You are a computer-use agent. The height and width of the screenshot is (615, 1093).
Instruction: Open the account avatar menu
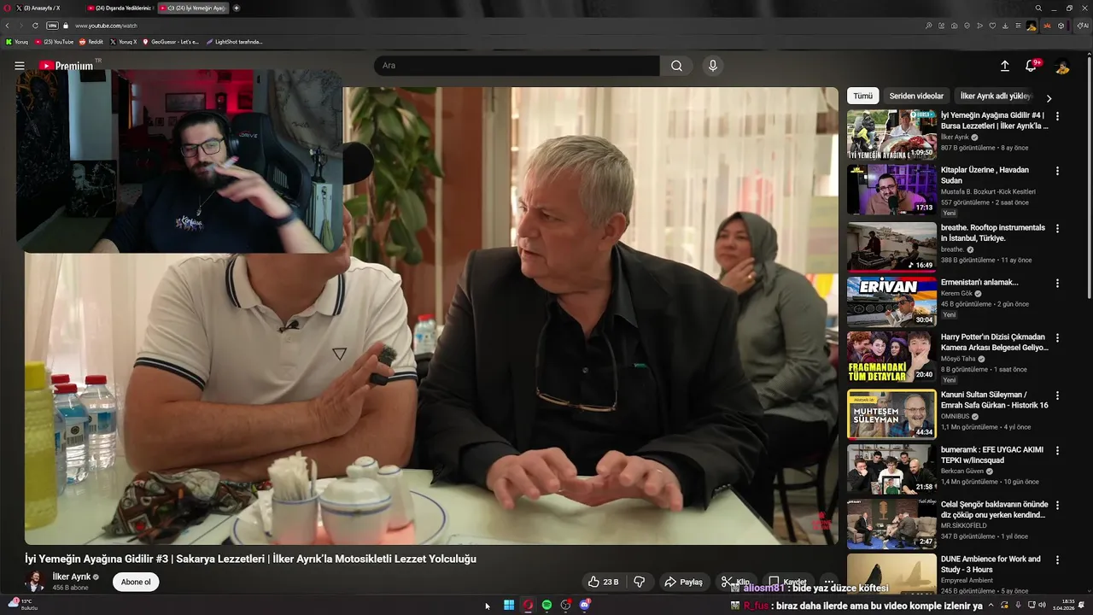[x=1062, y=66]
